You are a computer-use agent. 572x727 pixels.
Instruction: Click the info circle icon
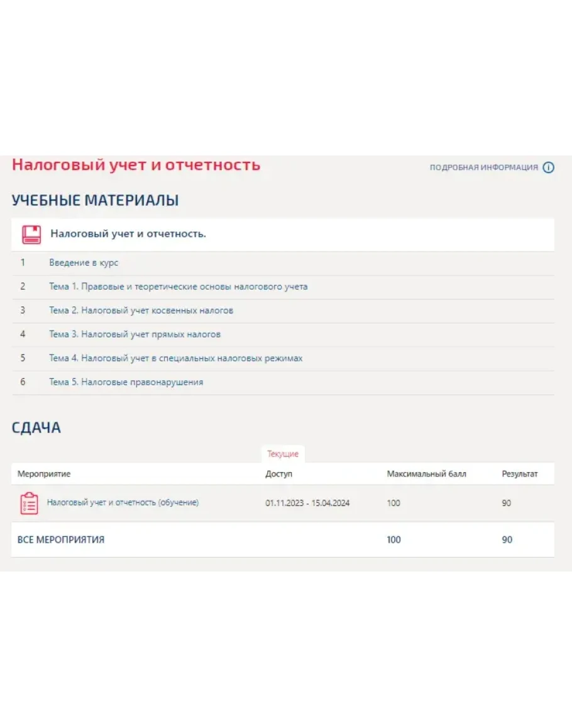pyautogui.click(x=548, y=167)
